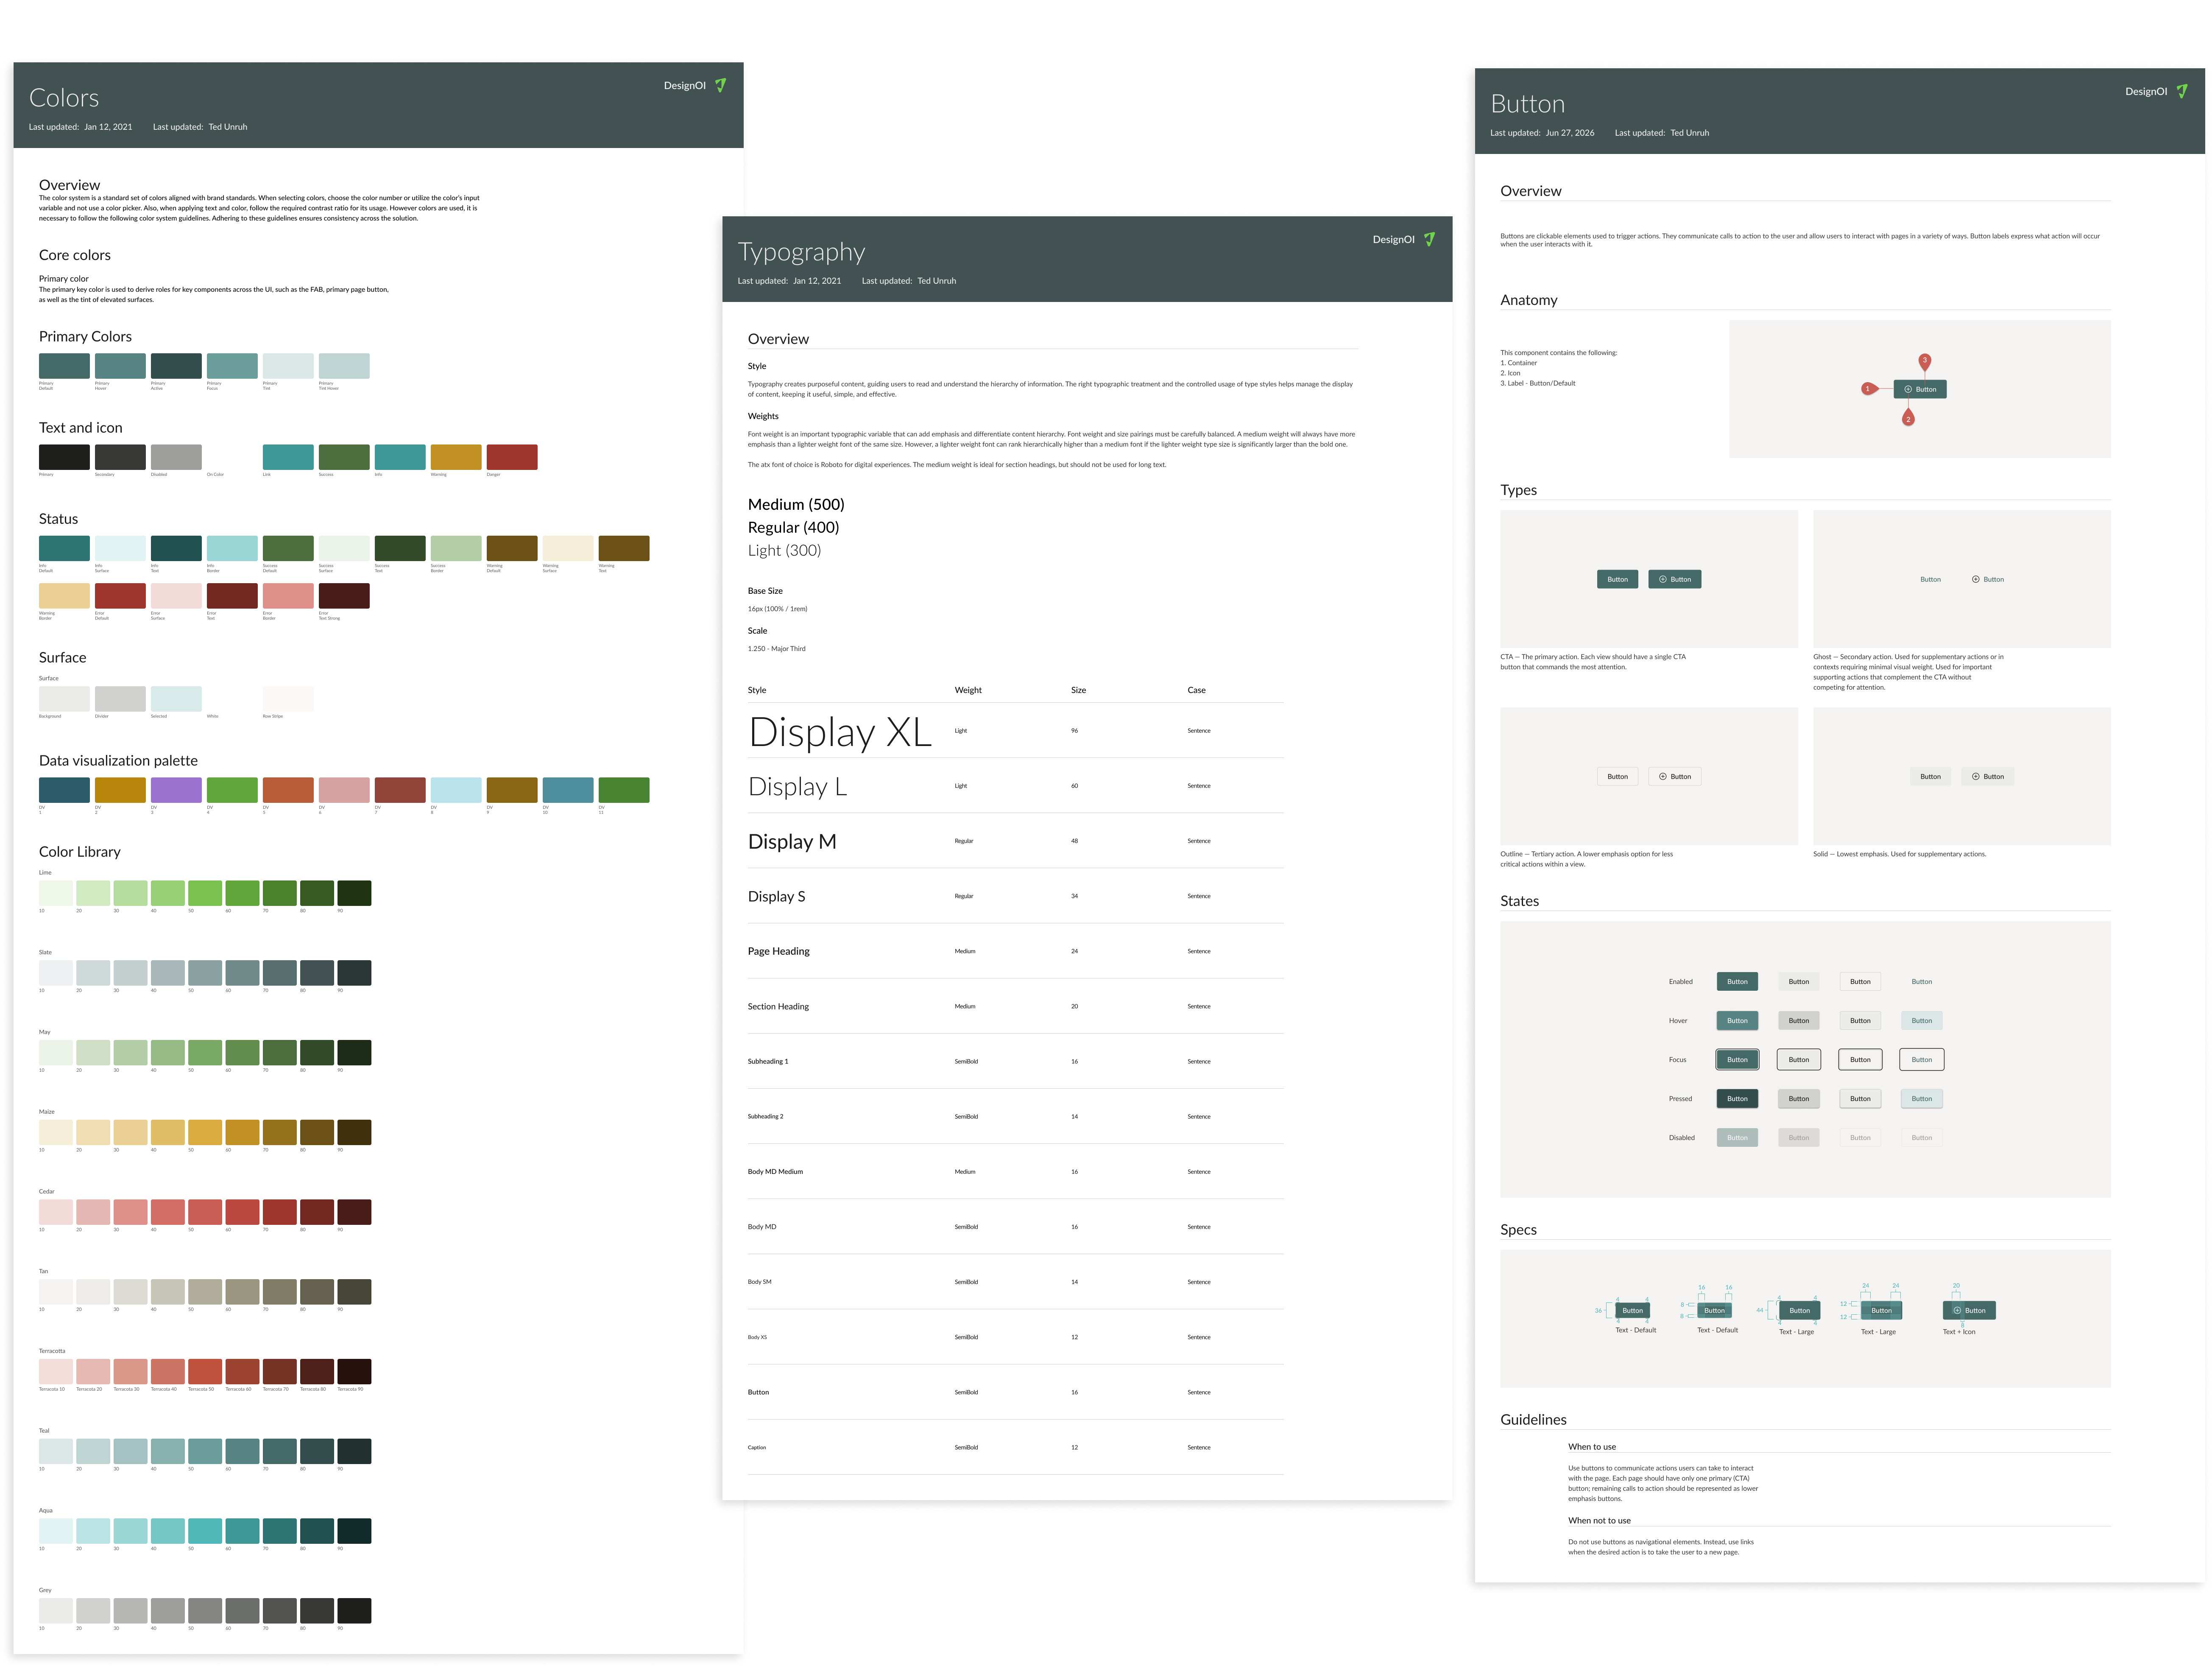Click the DesignOI logo in Button header
Viewport: 2212px width, 1674px height.
click(2157, 91)
